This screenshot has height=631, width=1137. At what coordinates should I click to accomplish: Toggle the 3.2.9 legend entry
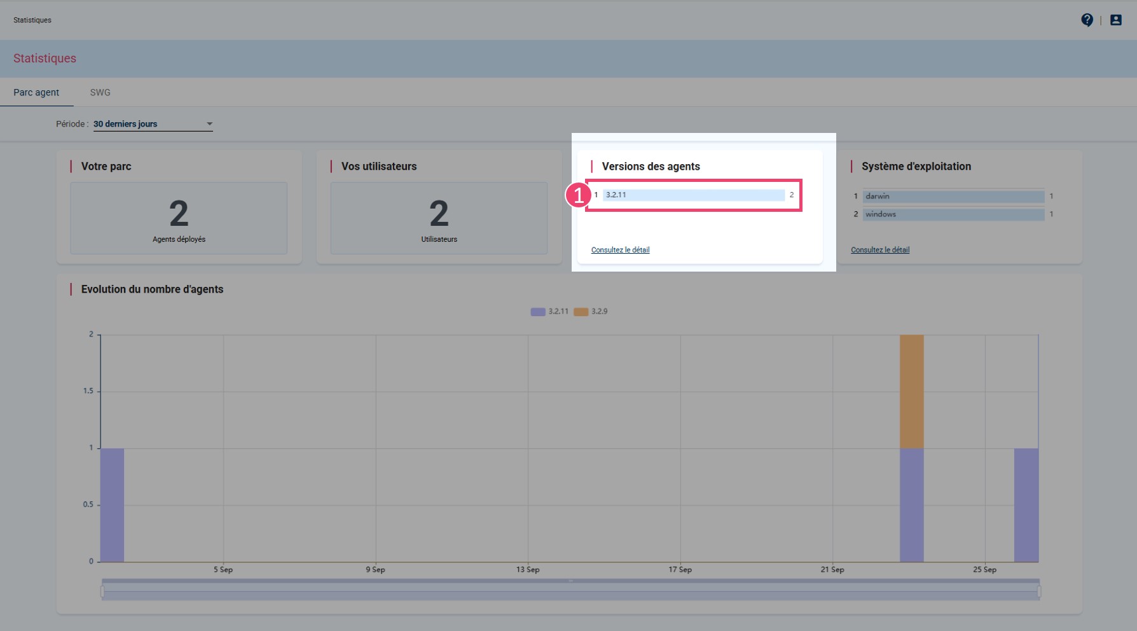click(x=591, y=312)
